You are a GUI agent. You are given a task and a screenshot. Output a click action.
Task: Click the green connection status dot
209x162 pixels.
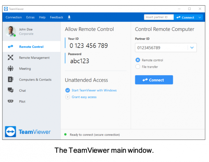(65, 134)
